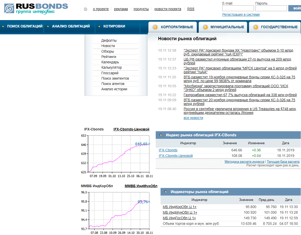Click the все новости link
Image resolution: width=301 pixels, height=235 pixels.
point(193,118)
